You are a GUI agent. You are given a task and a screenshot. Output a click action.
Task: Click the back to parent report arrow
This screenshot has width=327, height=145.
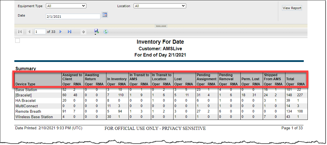coord(83,32)
